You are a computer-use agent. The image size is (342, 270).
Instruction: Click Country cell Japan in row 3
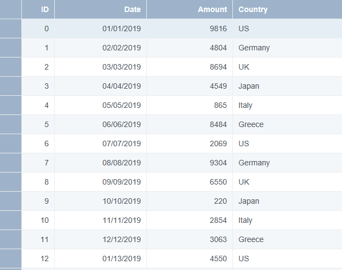pos(287,86)
